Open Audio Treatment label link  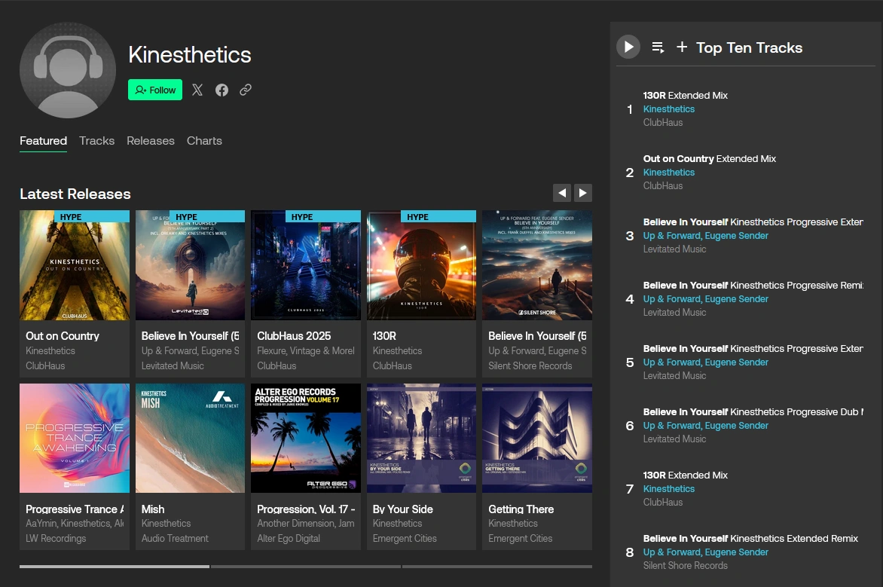[x=175, y=539]
